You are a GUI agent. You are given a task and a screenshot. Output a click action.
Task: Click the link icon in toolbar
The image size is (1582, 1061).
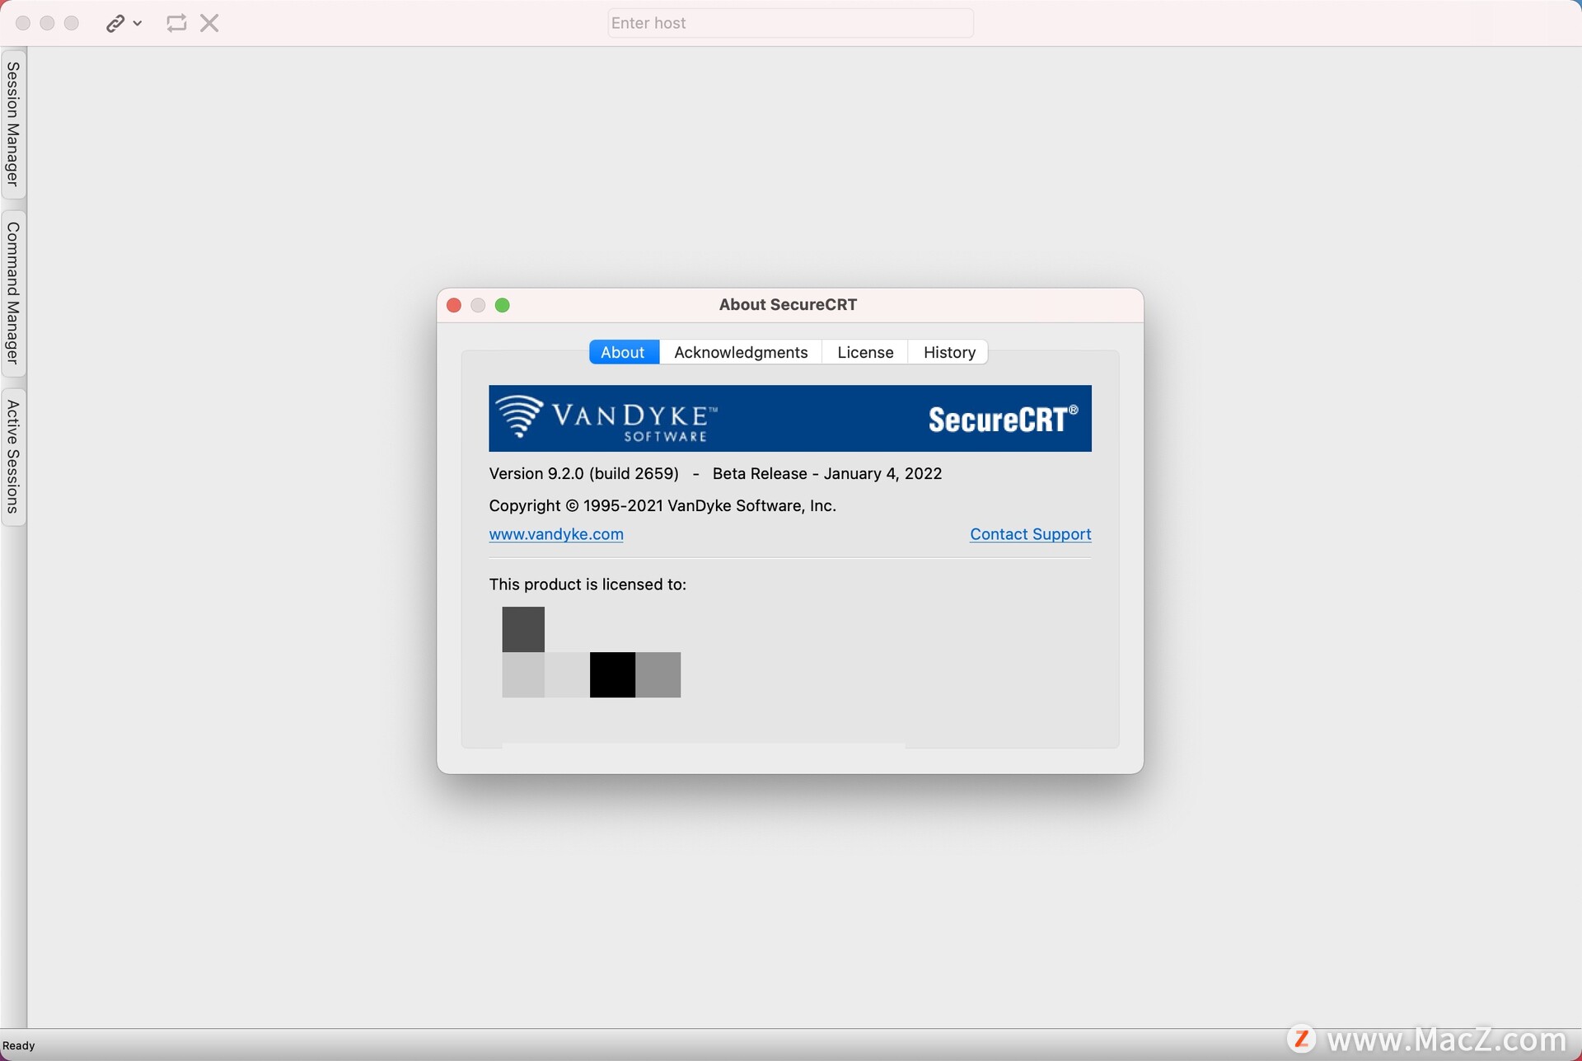click(116, 22)
